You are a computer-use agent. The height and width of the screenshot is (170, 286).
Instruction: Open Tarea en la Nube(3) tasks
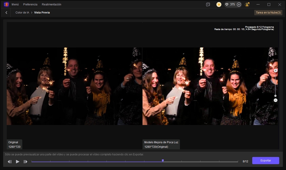(x=268, y=12)
